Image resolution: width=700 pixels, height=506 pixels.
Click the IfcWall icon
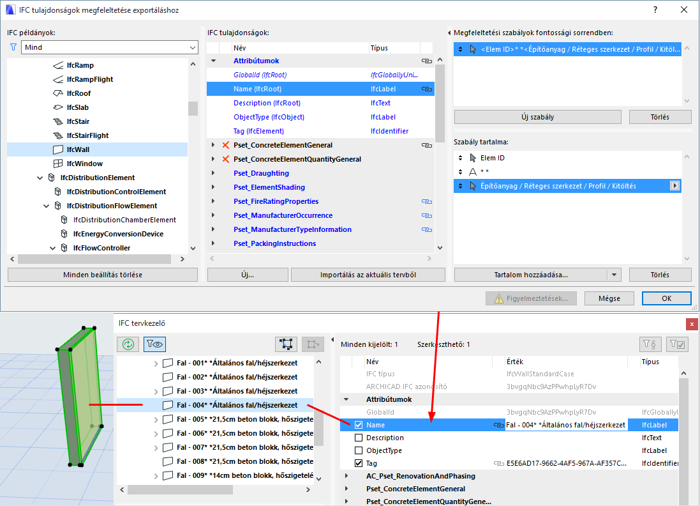tap(58, 149)
